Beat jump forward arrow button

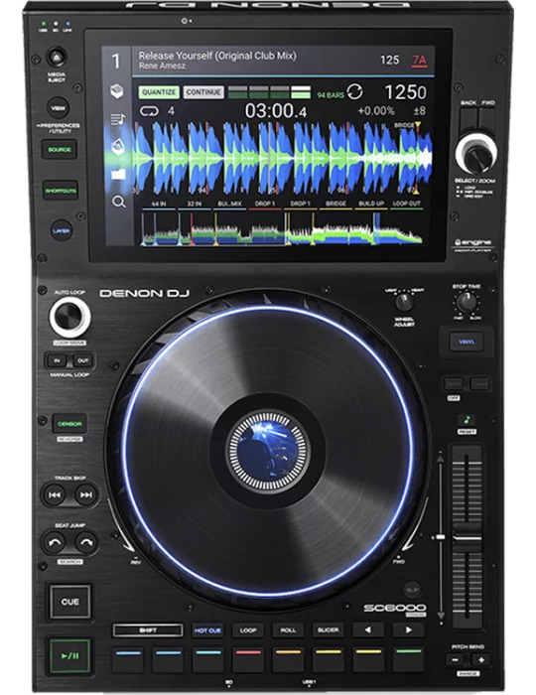tap(86, 542)
